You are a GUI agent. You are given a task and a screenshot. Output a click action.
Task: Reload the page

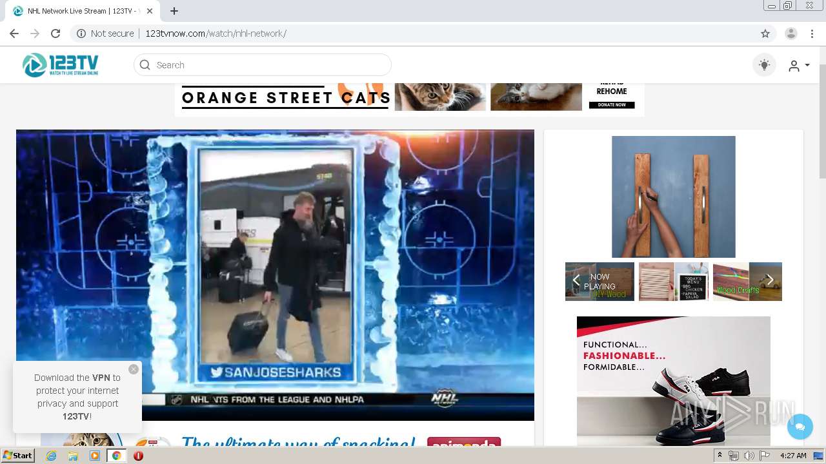[55, 34]
